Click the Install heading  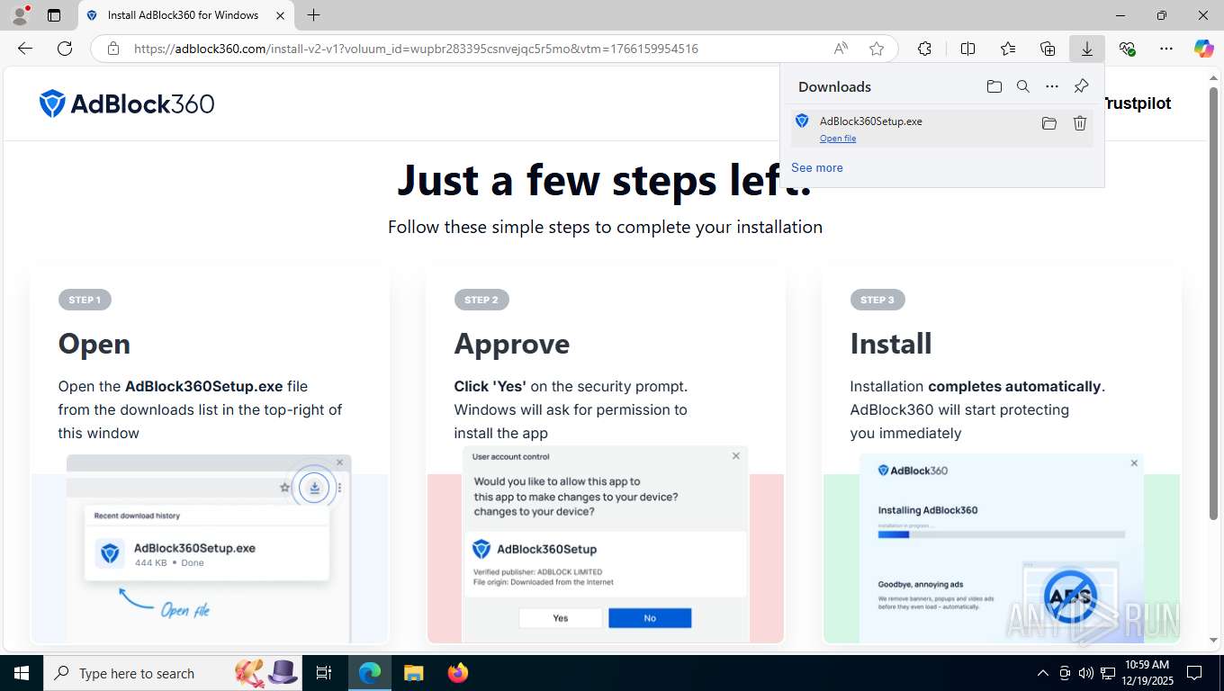point(891,344)
